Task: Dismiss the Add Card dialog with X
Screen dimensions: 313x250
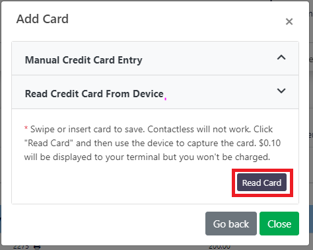Action: pyautogui.click(x=289, y=22)
